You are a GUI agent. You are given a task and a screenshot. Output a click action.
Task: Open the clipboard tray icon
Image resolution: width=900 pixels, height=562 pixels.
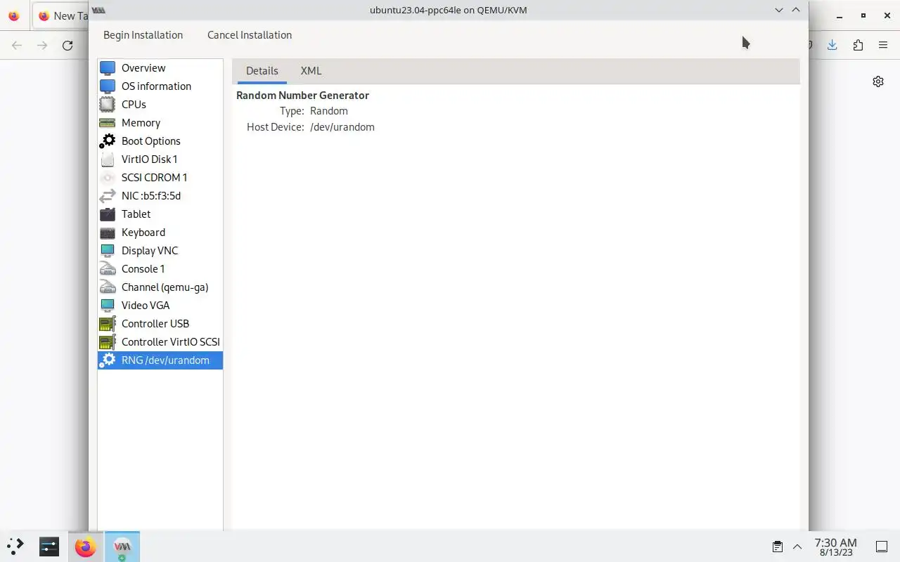pos(778,547)
